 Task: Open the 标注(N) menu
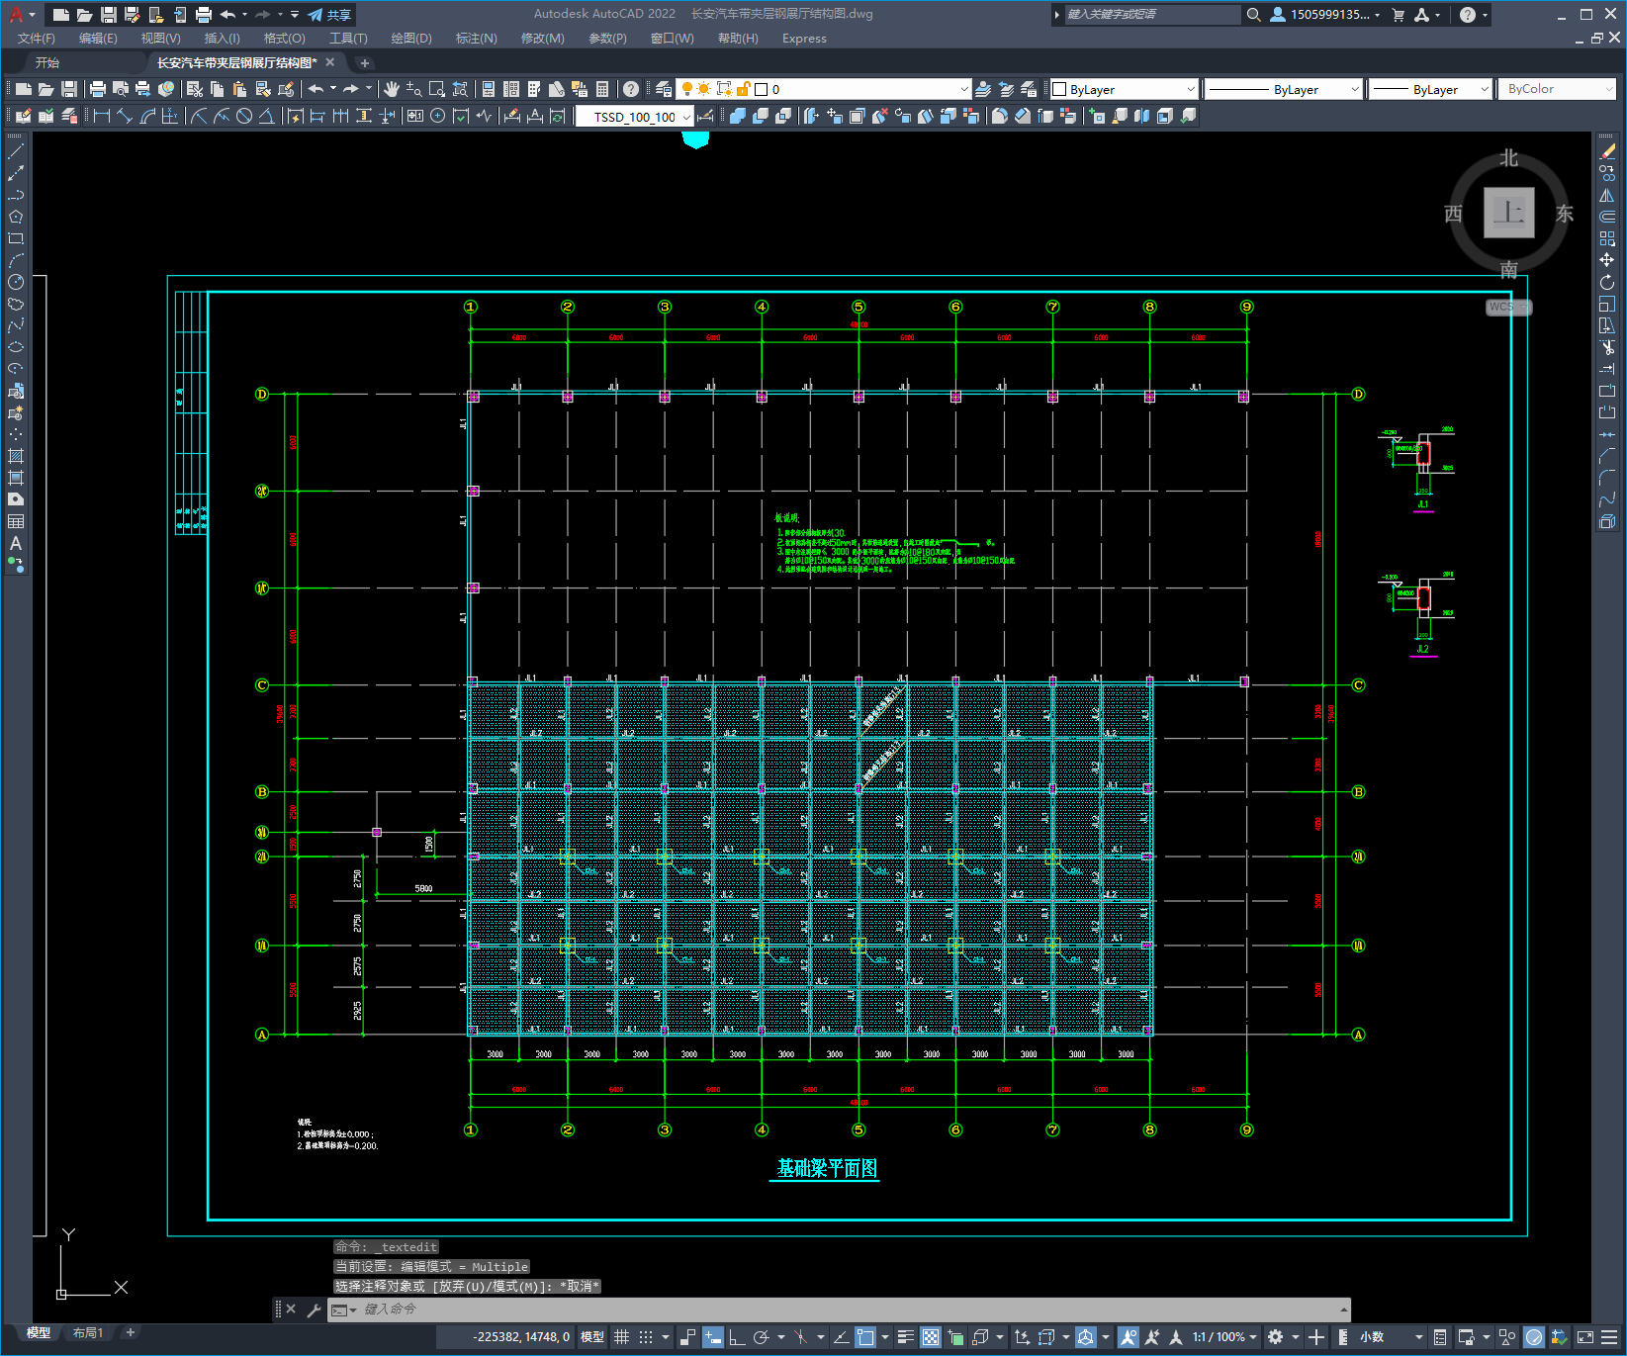[477, 39]
